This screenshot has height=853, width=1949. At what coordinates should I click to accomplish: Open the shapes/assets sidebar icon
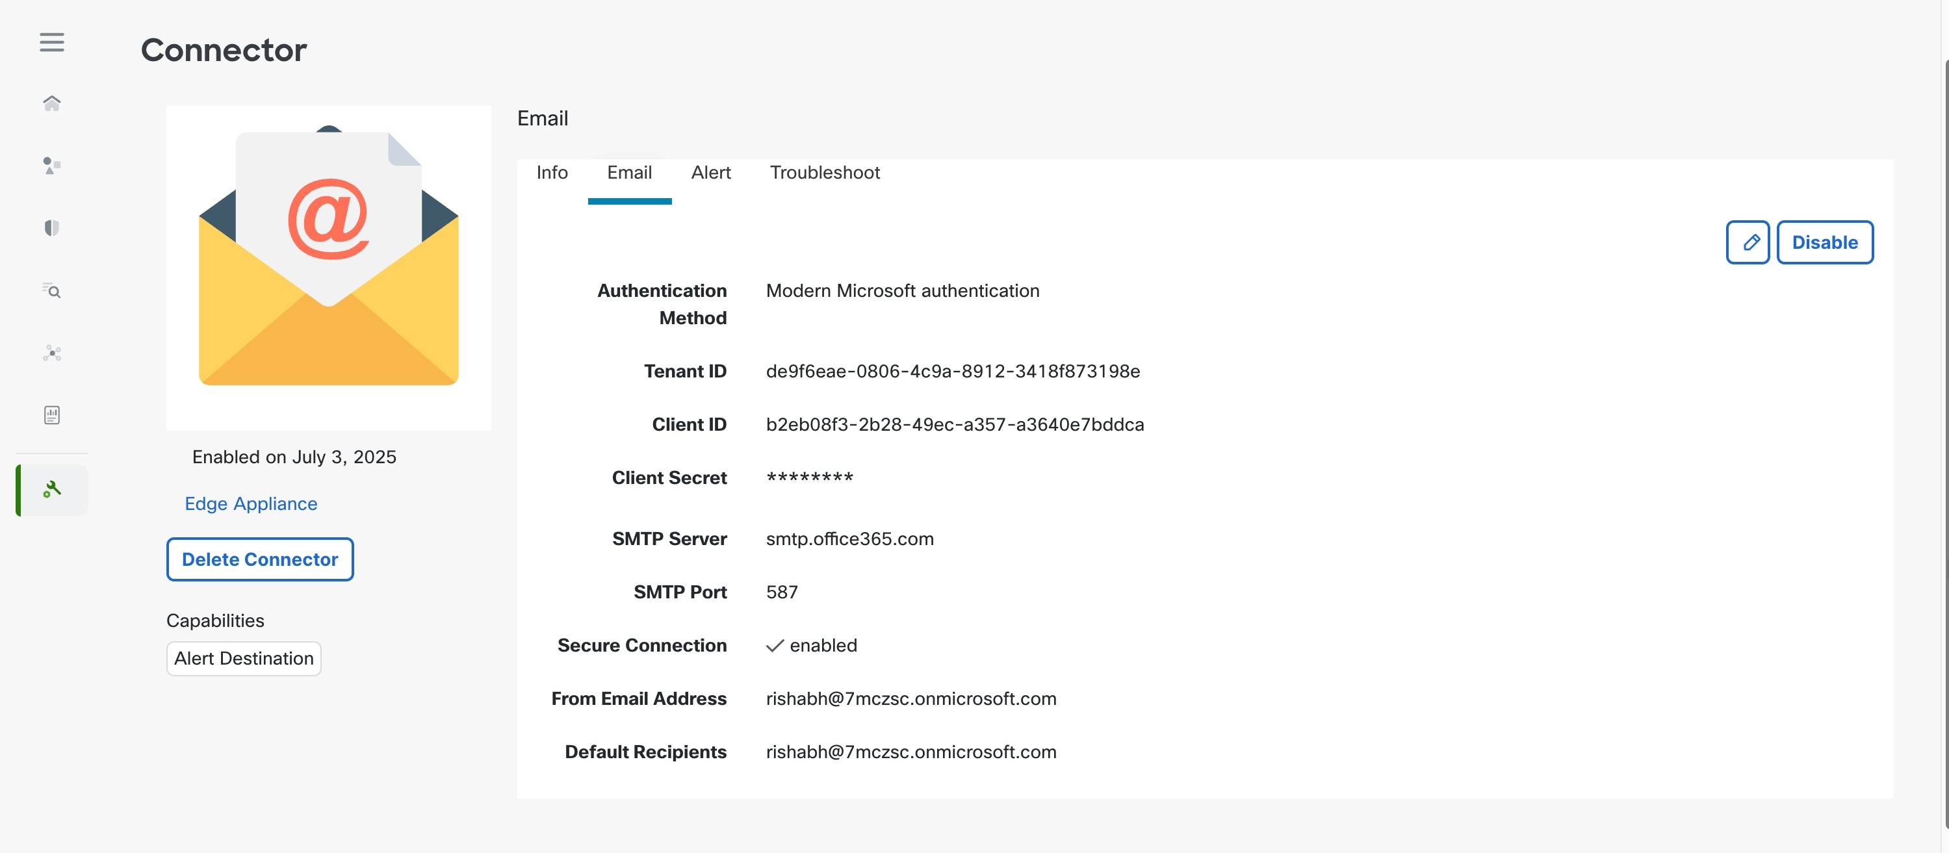pos(51,166)
